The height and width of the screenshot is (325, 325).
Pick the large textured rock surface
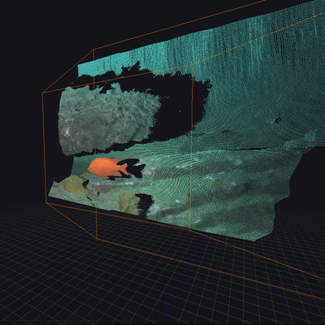[107, 120]
